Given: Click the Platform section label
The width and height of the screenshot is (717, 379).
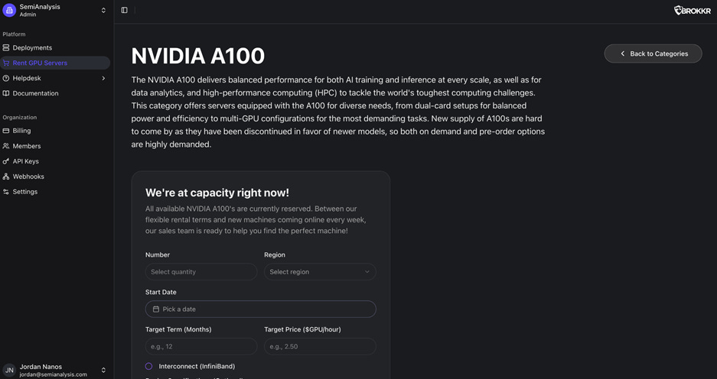Looking at the screenshot, I should (15, 34).
